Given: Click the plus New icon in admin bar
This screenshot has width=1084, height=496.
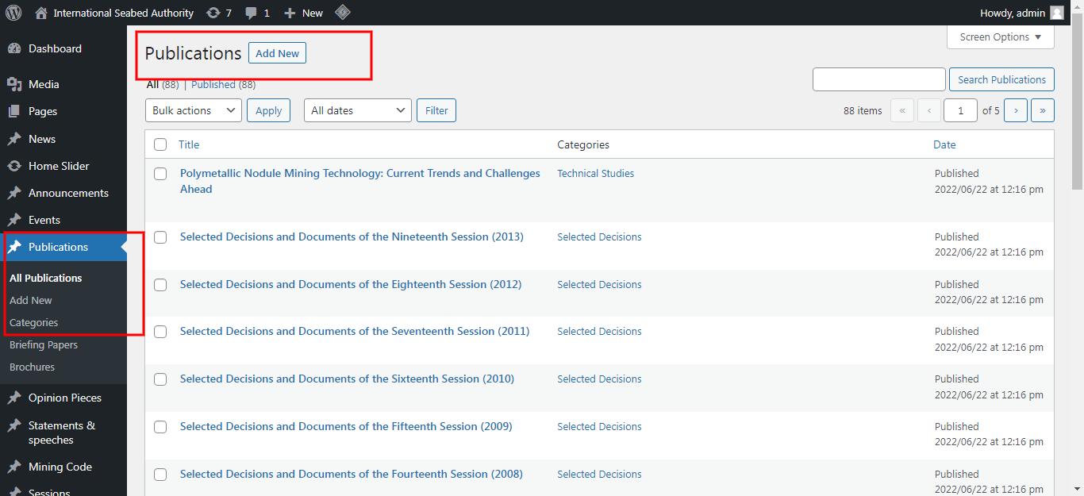Looking at the screenshot, I should (290, 13).
